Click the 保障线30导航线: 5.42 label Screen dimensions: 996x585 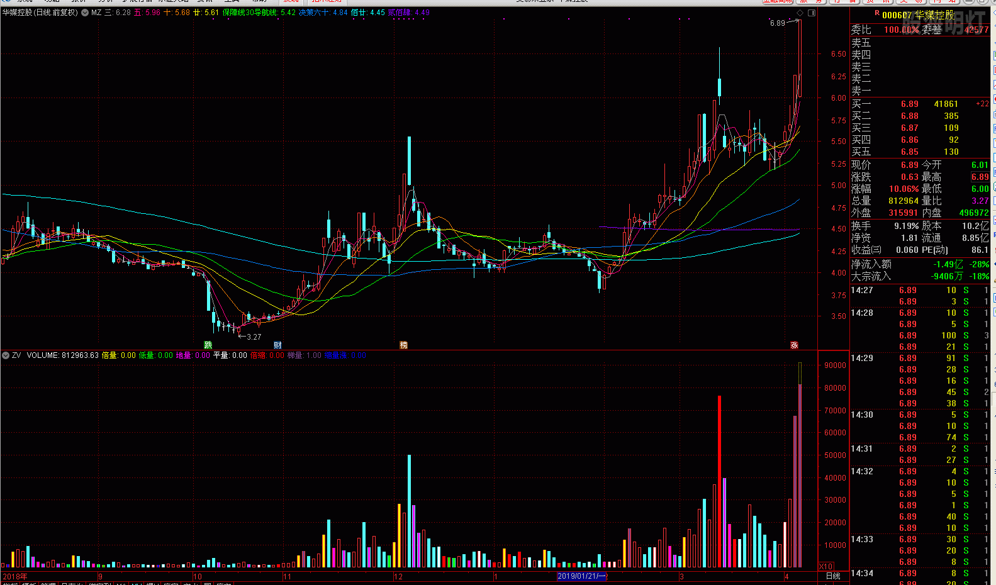(259, 13)
